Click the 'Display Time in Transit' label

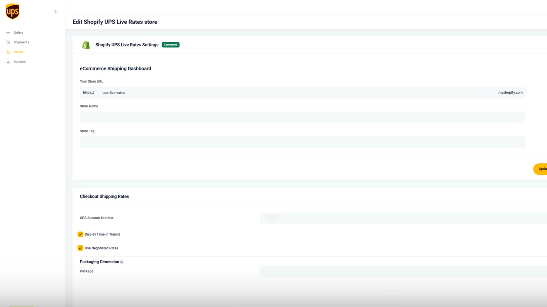pyautogui.click(x=102, y=234)
